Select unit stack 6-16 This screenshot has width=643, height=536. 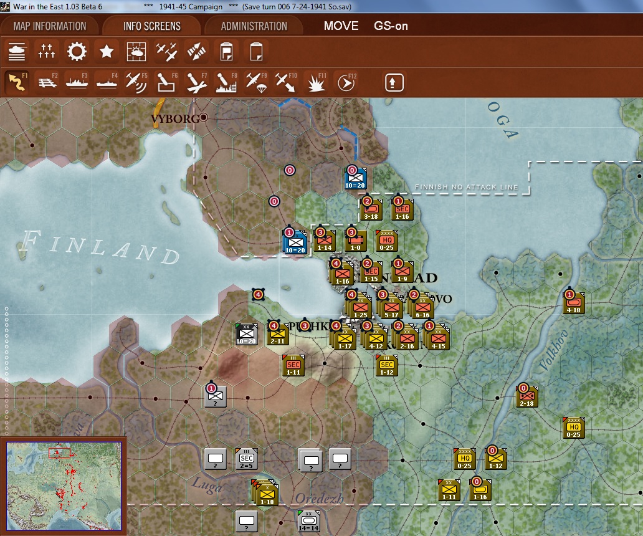(x=422, y=307)
